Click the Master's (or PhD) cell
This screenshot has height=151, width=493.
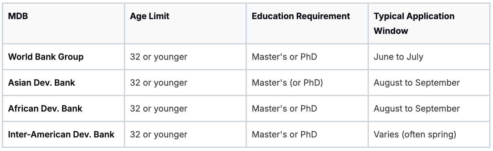click(x=307, y=83)
